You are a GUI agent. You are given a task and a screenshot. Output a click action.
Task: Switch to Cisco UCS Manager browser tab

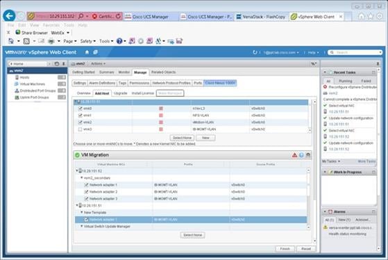[151, 17]
